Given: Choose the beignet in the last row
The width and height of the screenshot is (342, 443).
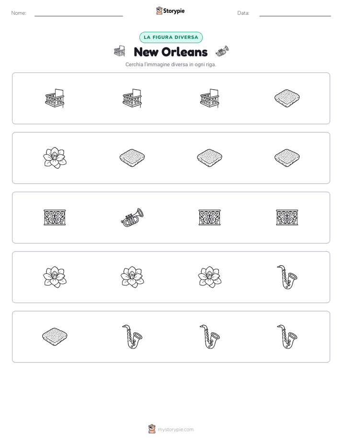Looking at the screenshot, I should click(55, 337).
